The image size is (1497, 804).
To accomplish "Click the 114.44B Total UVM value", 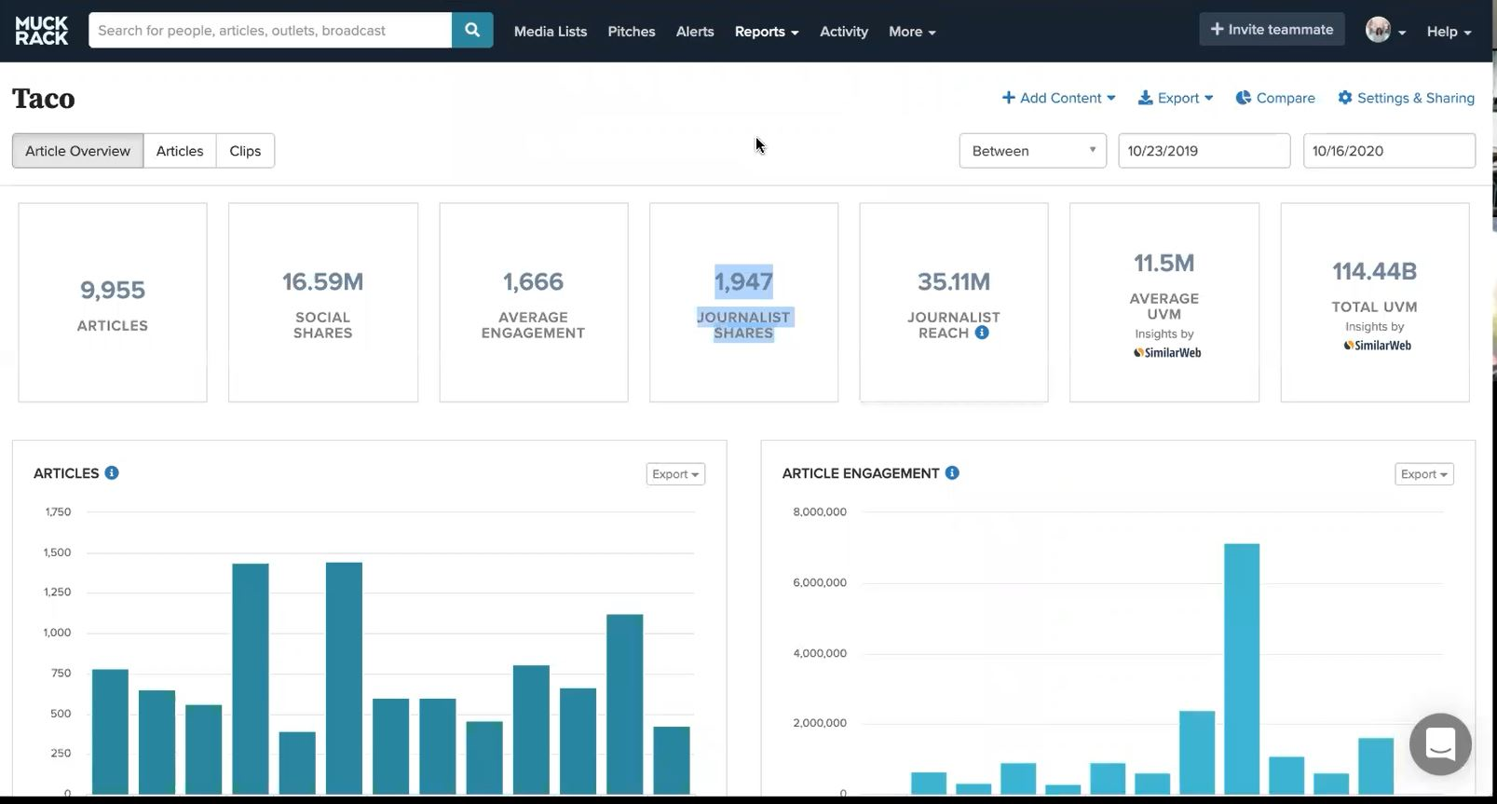I will point(1374,271).
